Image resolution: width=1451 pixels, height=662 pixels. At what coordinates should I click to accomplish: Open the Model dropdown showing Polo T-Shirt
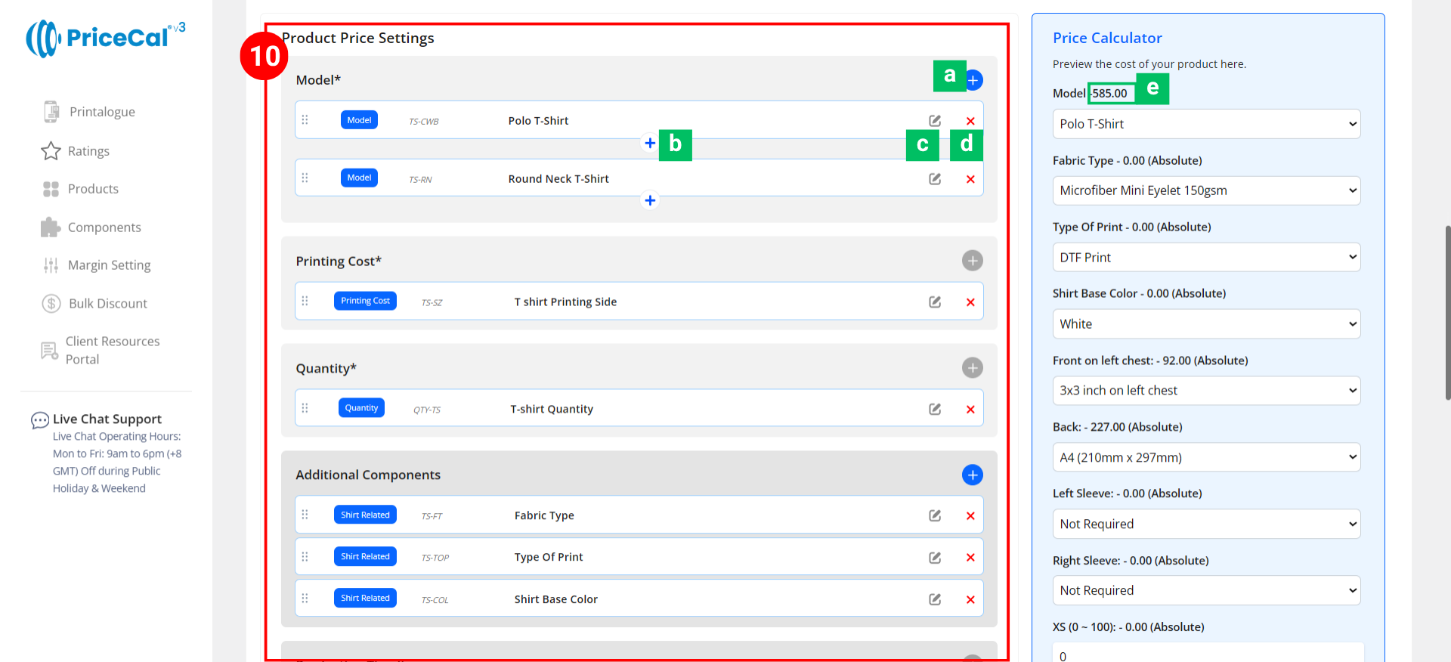[1206, 124]
